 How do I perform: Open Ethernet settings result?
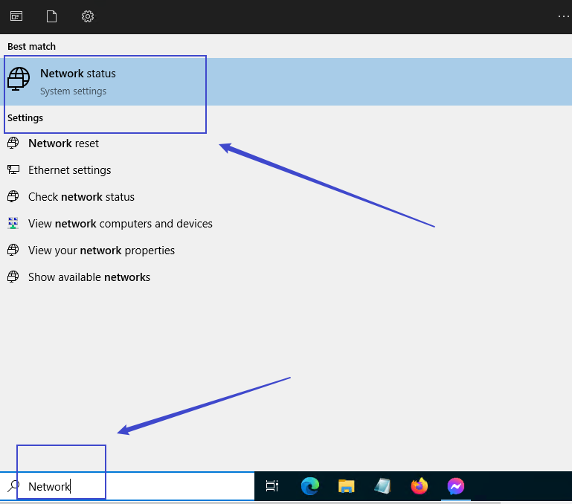(x=69, y=170)
